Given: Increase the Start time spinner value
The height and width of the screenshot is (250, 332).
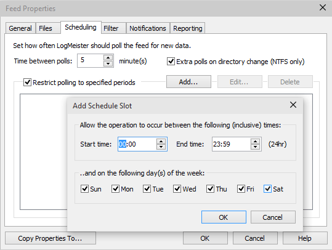Looking at the screenshot, I should 161,142.
